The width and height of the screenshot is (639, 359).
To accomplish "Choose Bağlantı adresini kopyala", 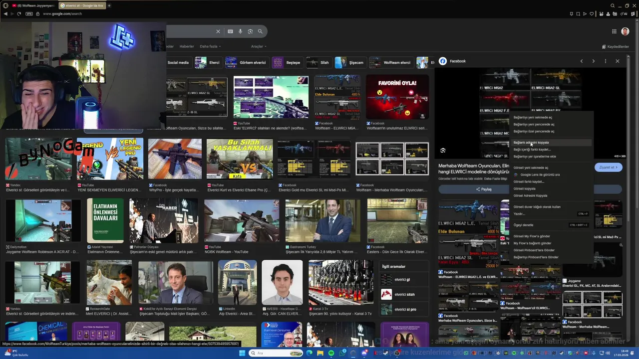I will coord(531,143).
